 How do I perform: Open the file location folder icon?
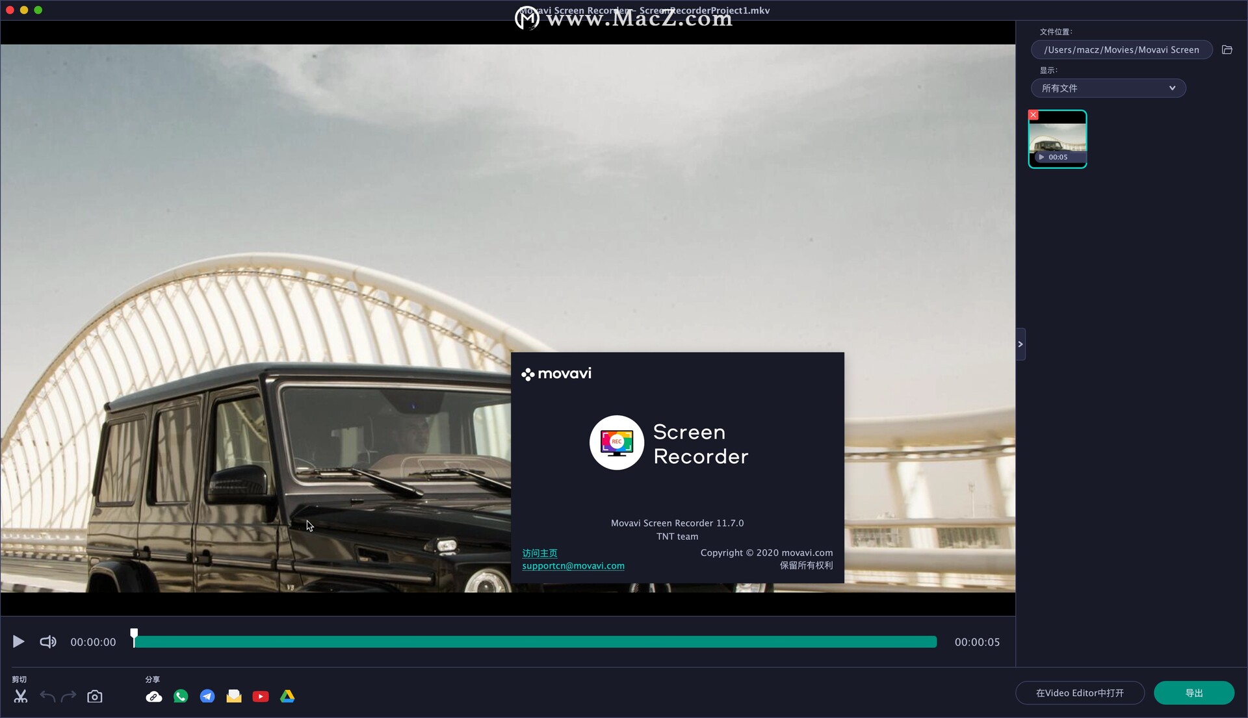[x=1227, y=50]
